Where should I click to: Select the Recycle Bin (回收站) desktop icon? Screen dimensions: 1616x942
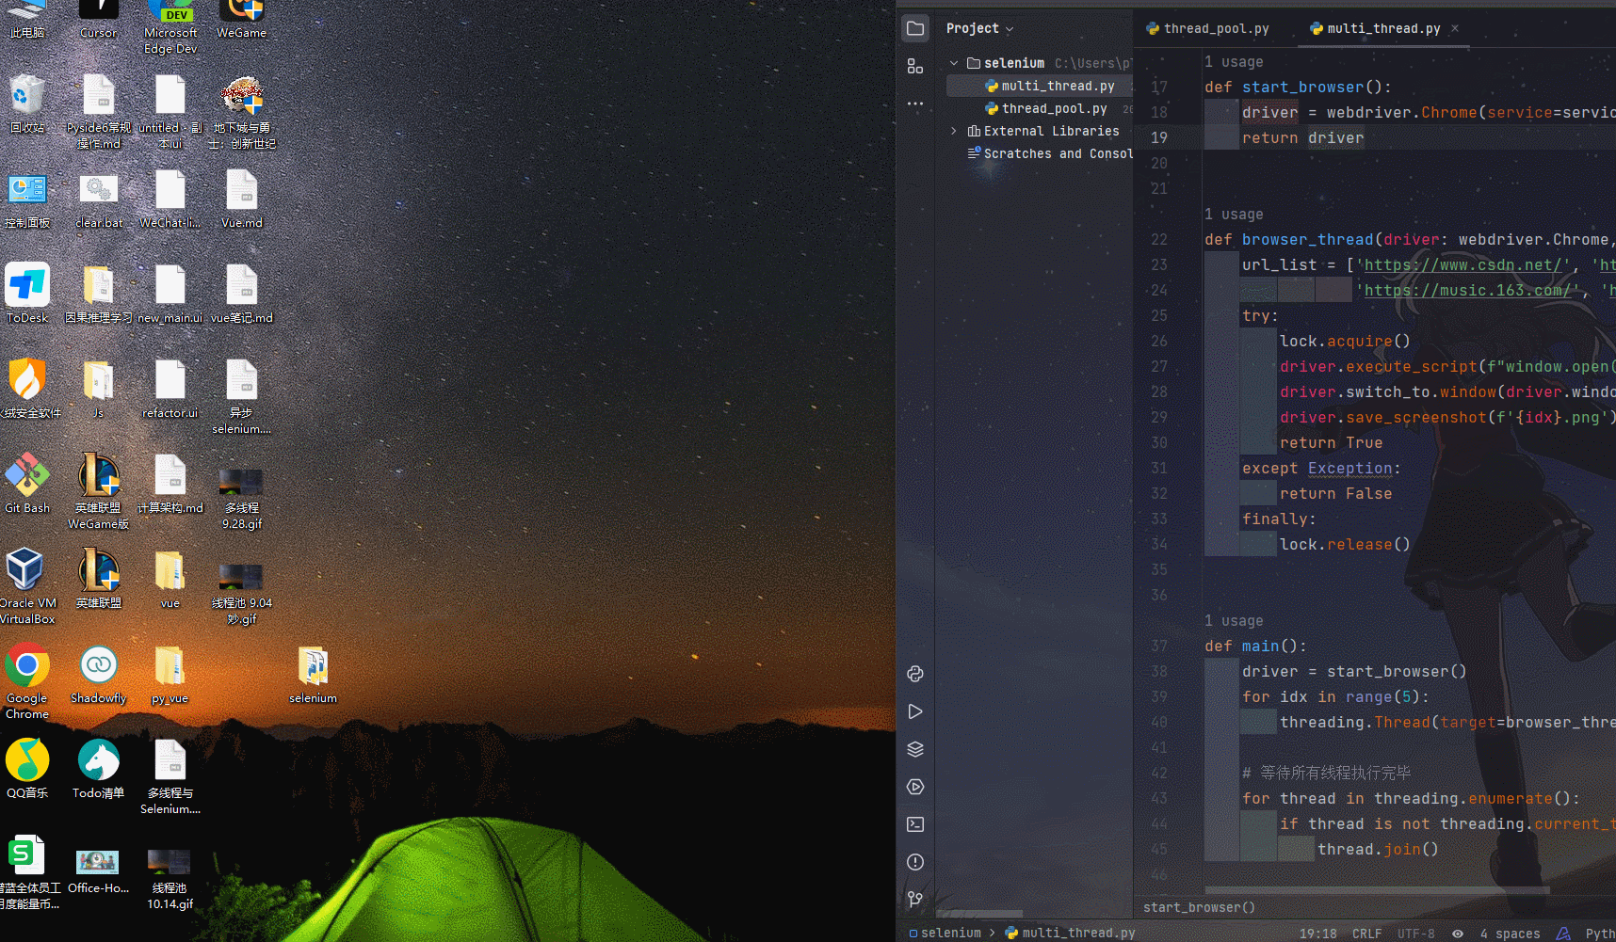(27, 104)
